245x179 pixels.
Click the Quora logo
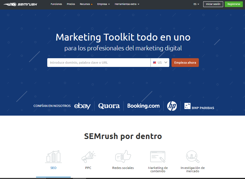[x=109, y=106]
